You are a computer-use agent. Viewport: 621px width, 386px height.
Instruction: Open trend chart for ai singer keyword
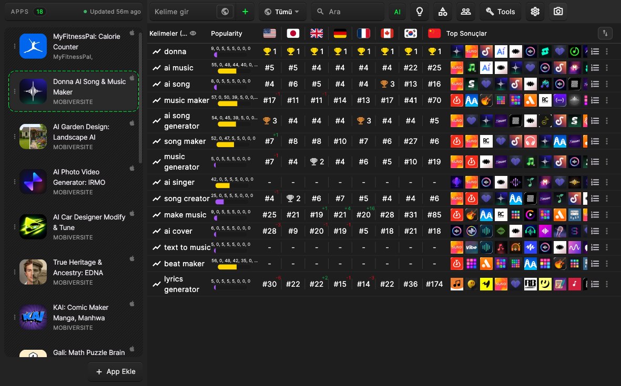coord(157,182)
